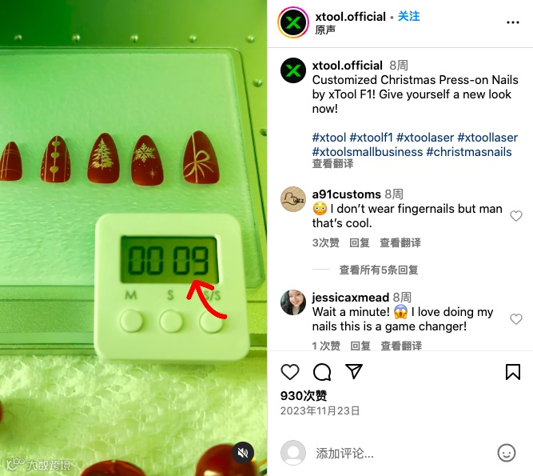Open the #christmasnails hashtag

[x=469, y=152]
